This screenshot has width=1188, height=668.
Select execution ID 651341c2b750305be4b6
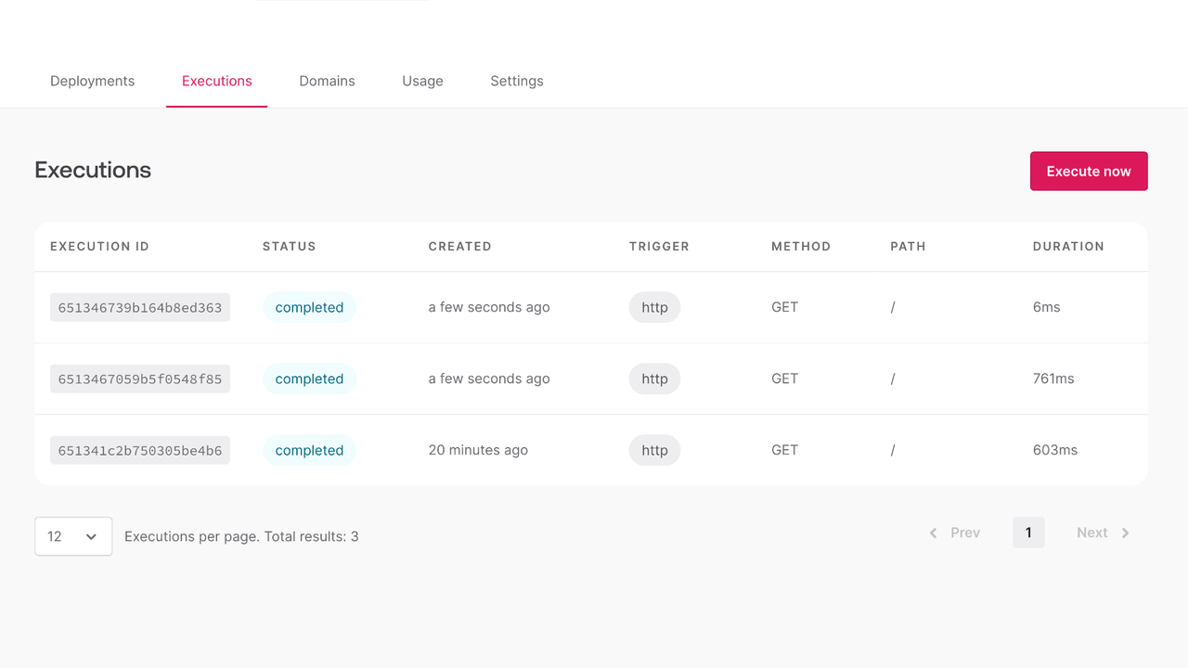click(140, 451)
